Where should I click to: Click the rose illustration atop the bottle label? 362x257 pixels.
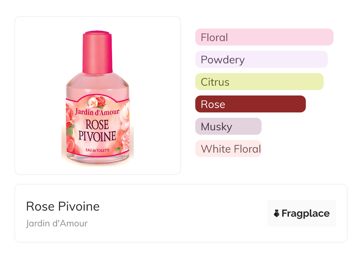click(x=97, y=102)
